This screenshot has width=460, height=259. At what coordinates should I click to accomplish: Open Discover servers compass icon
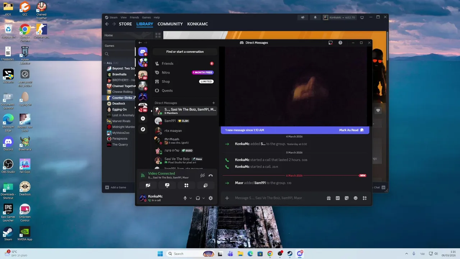tap(143, 129)
